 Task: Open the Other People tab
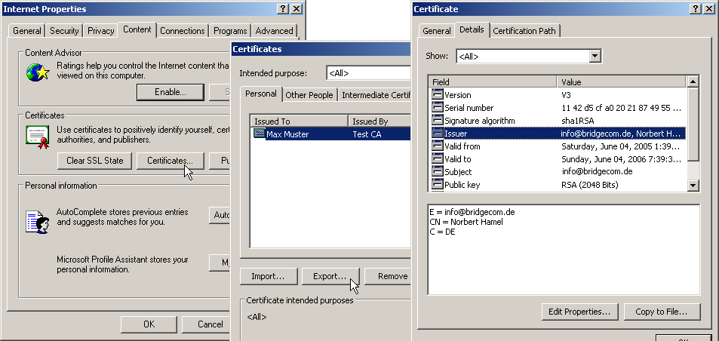pos(309,95)
